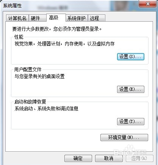158x165 pixels.
Task: Go to the 系统保护 tab
Action: (77, 18)
